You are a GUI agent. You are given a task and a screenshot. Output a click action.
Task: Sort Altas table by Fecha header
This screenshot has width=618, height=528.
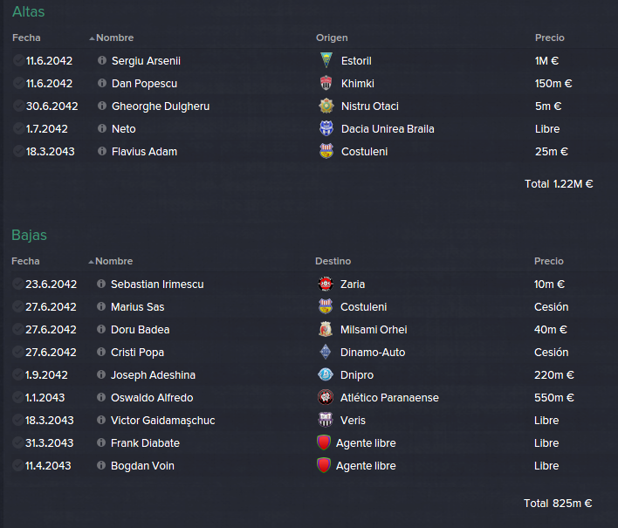pos(26,38)
